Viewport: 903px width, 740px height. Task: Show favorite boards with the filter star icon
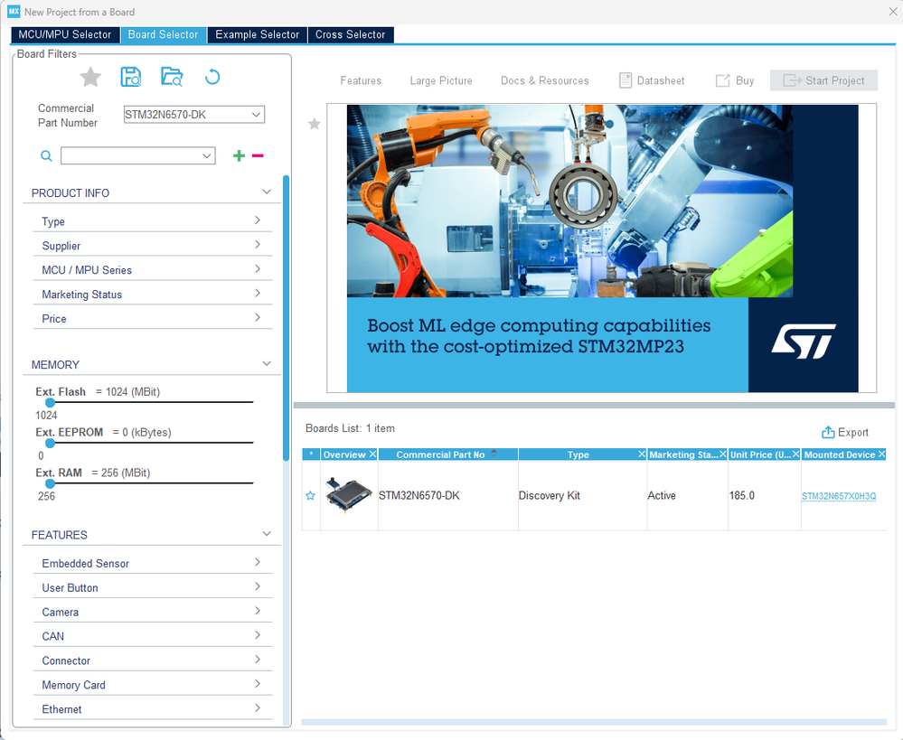point(90,77)
